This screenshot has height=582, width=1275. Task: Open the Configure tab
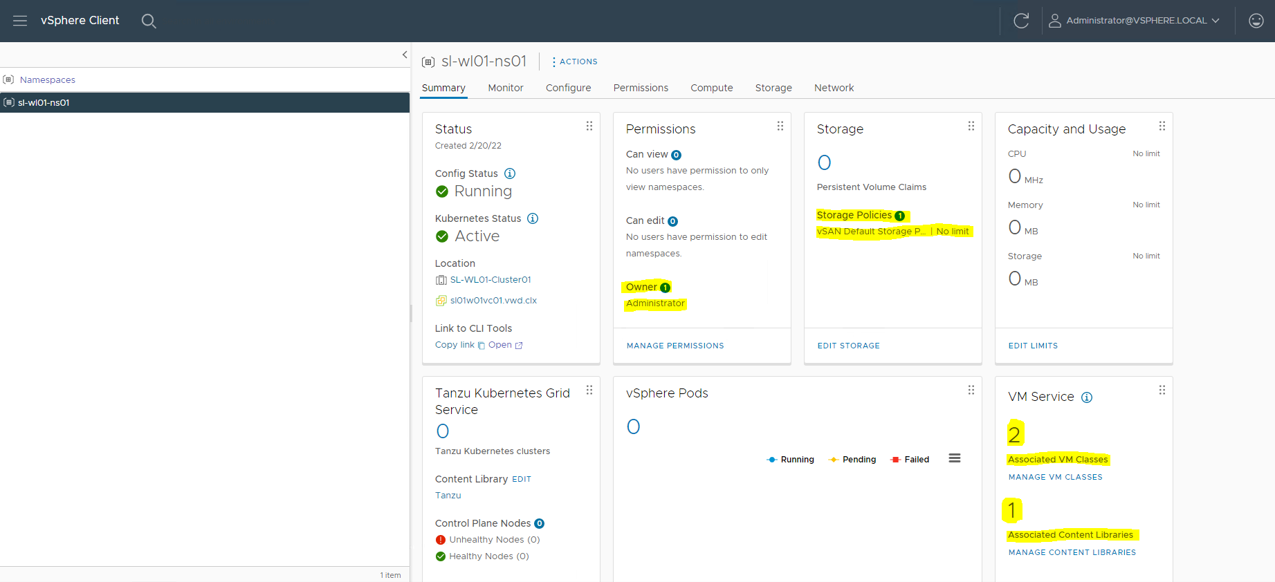click(569, 88)
